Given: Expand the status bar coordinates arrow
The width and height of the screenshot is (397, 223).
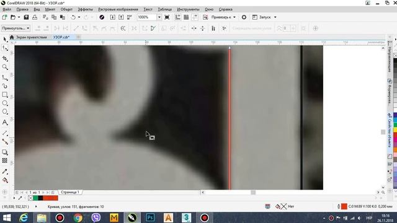Looking at the screenshot, I should coord(36,206).
